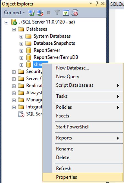Switch to the SQLQuery tab

117,4
